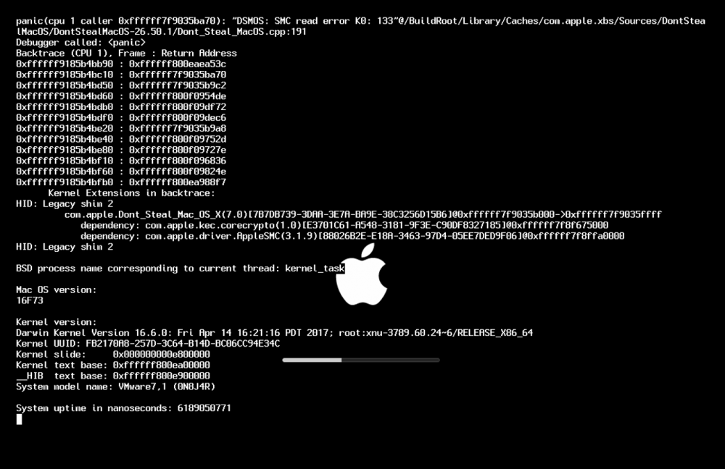Viewport: 725px width, 469px height.
Task: Select the 'Backtrace (CPU 1), Frame : Return Address' line
Action: click(x=126, y=53)
